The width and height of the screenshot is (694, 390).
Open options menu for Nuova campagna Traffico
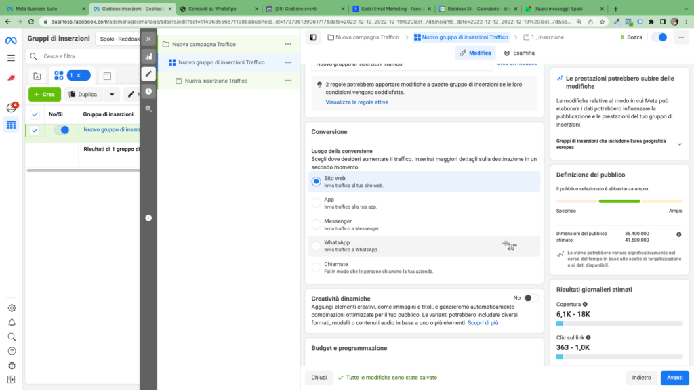288,44
